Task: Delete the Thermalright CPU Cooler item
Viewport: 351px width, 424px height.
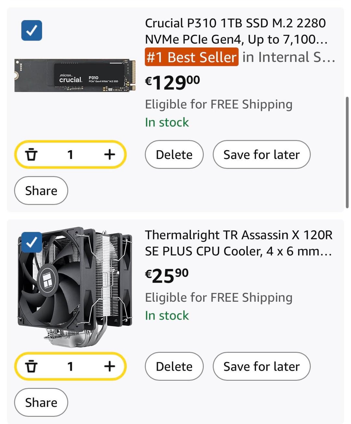Action: click(x=174, y=366)
